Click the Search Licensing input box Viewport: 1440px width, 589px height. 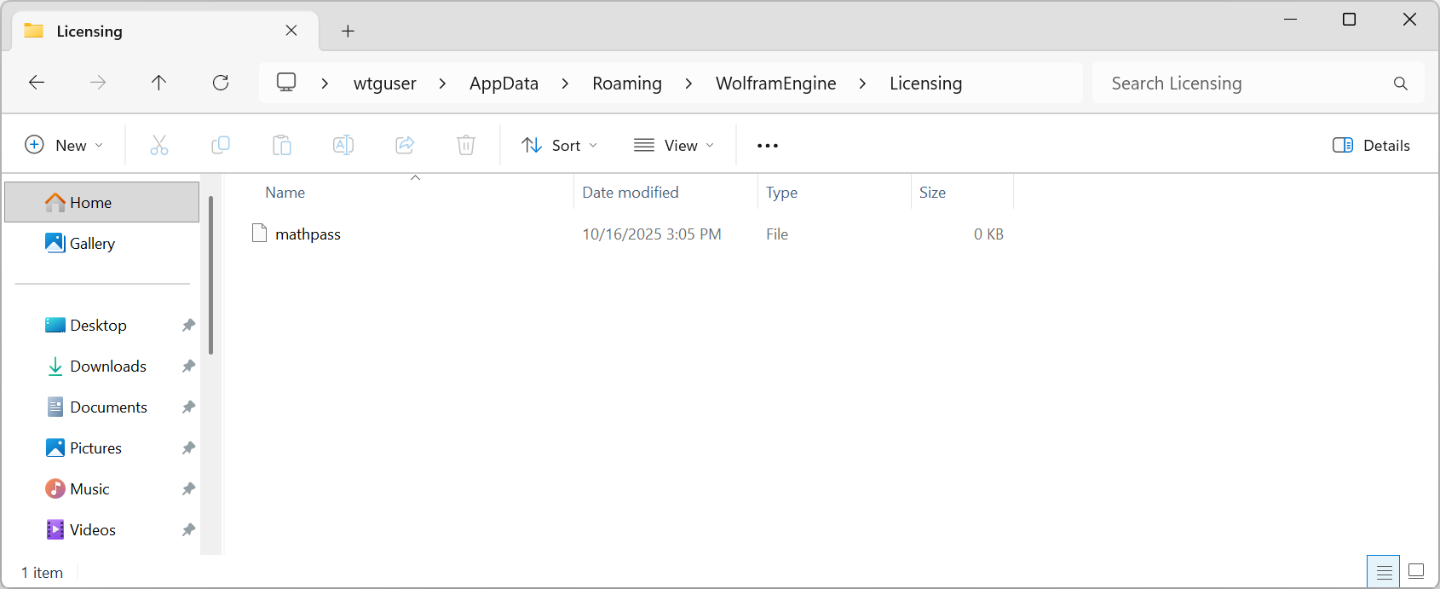coord(1244,84)
